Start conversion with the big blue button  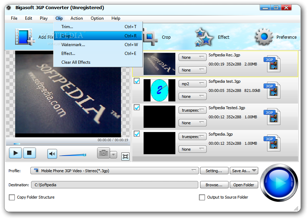(279, 183)
